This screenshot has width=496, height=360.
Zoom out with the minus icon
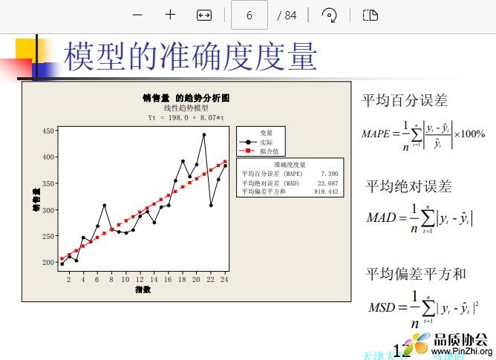pyautogui.click(x=137, y=15)
